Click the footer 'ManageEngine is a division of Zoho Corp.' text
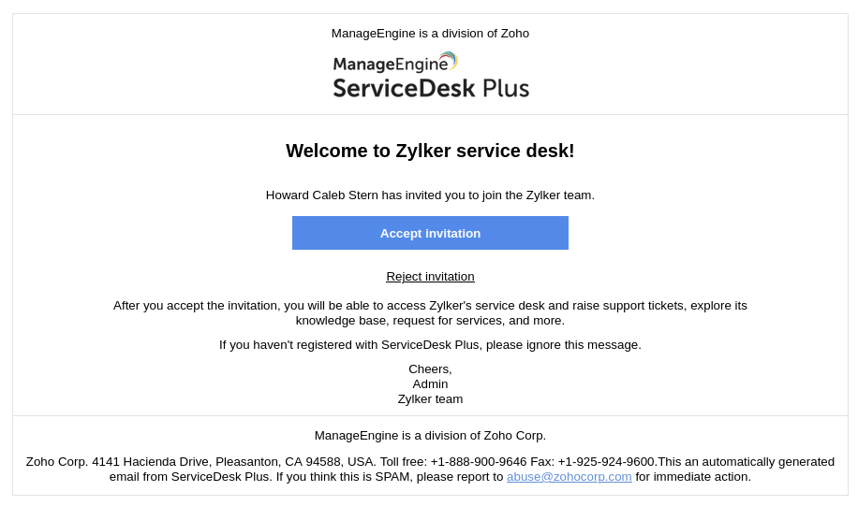The image size is (858, 506). [430, 435]
